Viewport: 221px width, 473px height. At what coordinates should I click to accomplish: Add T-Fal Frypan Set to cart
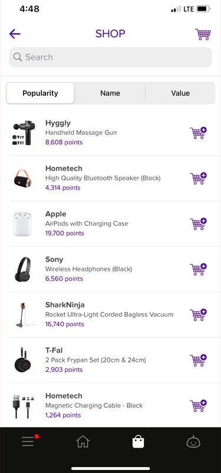(x=199, y=361)
